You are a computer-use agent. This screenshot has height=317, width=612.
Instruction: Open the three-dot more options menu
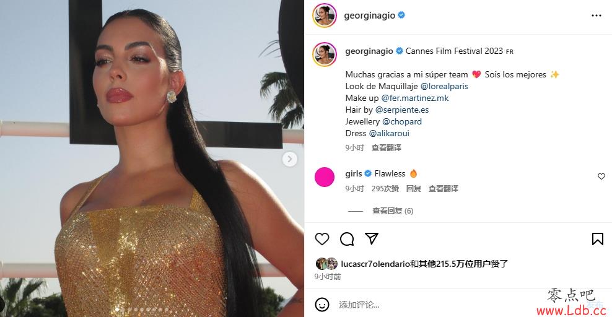tap(597, 15)
